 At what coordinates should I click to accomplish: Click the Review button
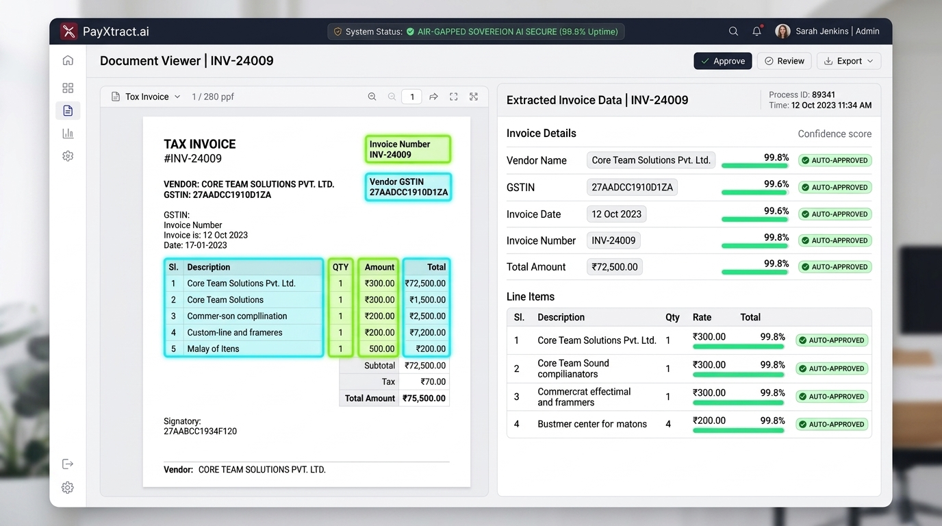(x=785, y=61)
